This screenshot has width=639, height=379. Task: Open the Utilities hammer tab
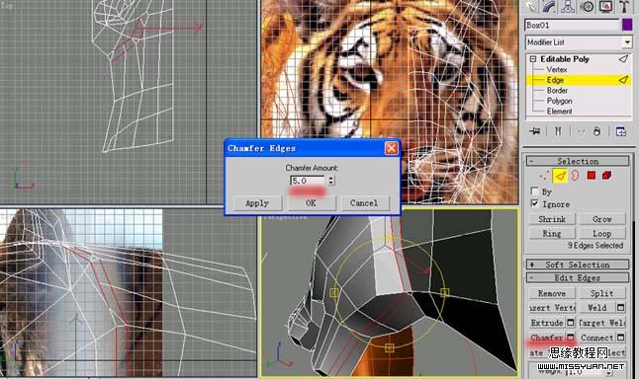(623, 6)
